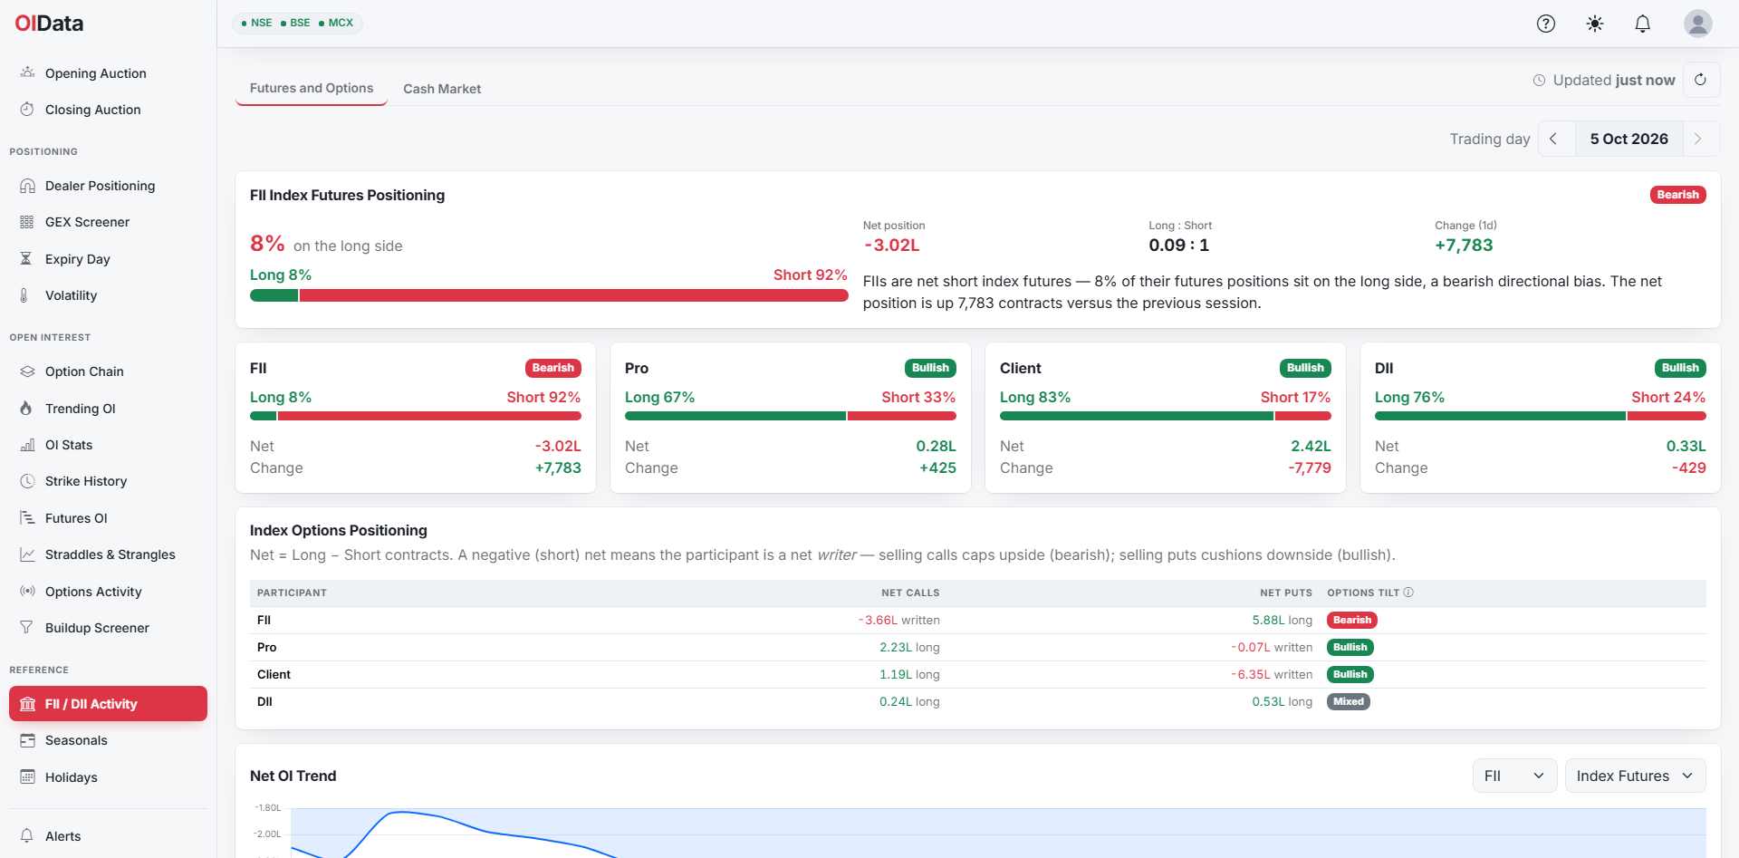Open the Alerts menu item

pyautogui.click(x=108, y=836)
